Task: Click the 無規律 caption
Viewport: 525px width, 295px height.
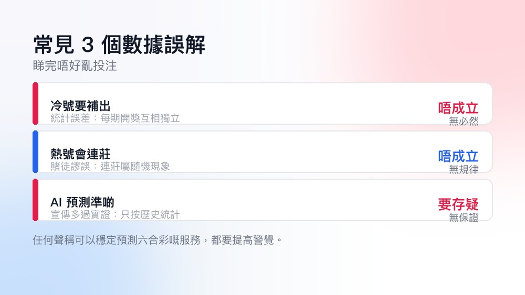Action: click(464, 169)
